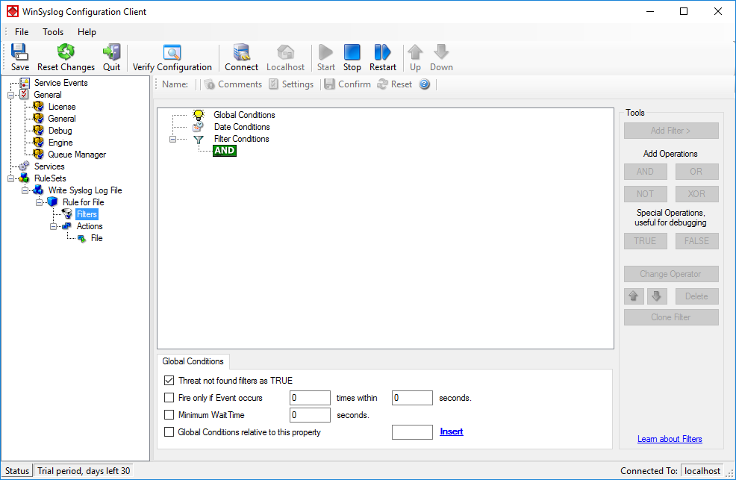
Task: Collapse the General tree node
Action: (10, 95)
